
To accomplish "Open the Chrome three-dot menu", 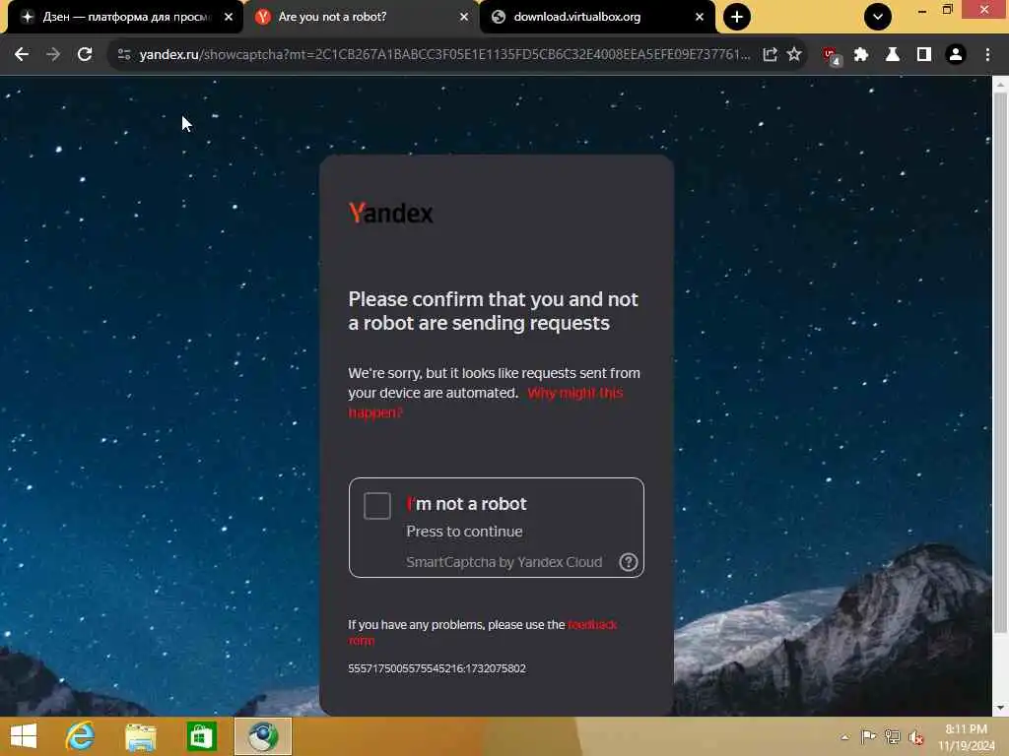I will click(987, 55).
